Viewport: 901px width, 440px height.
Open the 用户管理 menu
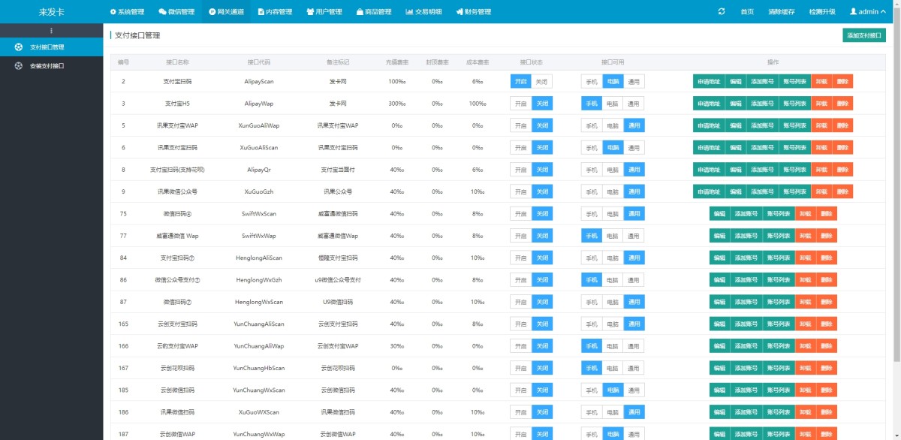pyautogui.click(x=324, y=12)
